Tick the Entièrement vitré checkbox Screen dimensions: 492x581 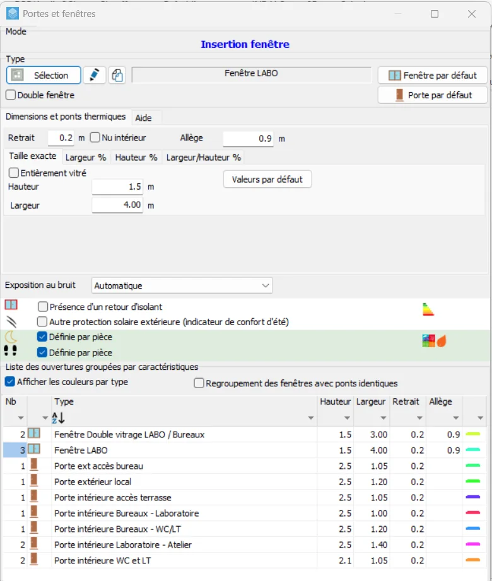pos(14,173)
